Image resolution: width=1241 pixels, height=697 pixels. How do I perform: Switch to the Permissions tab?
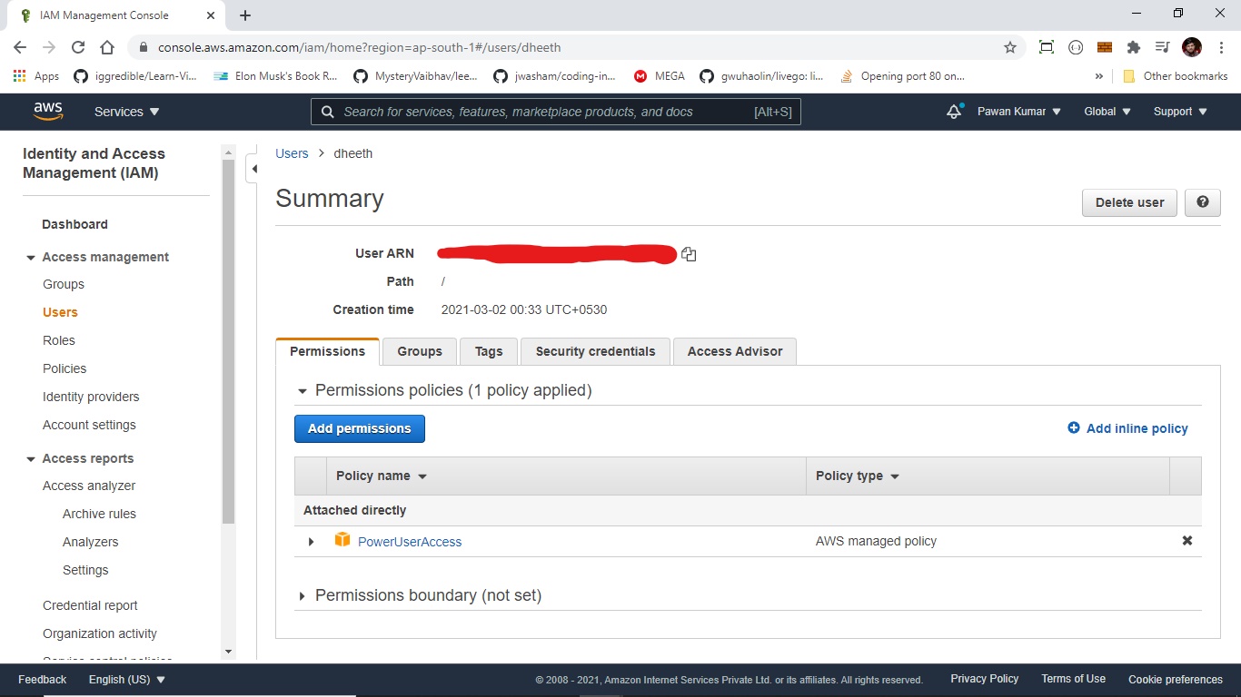click(x=327, y=351)
